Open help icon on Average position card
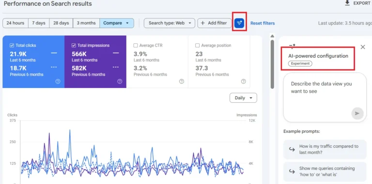The height and width of the screenshot is (184, 372). click(x=244, y=81)
